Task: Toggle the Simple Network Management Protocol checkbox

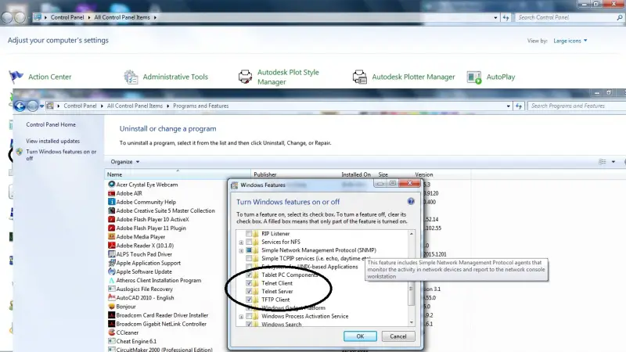Action: (249, 250)
